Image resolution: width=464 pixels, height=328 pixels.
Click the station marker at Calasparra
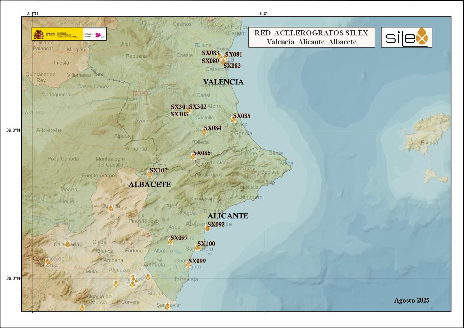pyautogui.click(x=67, y=244)
